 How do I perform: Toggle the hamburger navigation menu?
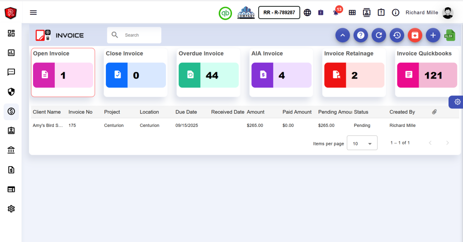(x=33, y=13)
